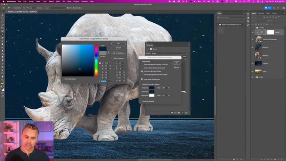Image resolution: width=286 pixels, height=161 pixels.
Task: Click the search icon beside the Share button
Action: [x=274, y=8]
